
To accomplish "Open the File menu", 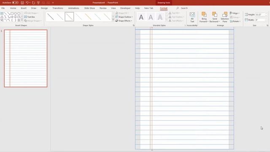I will [3, 8].
